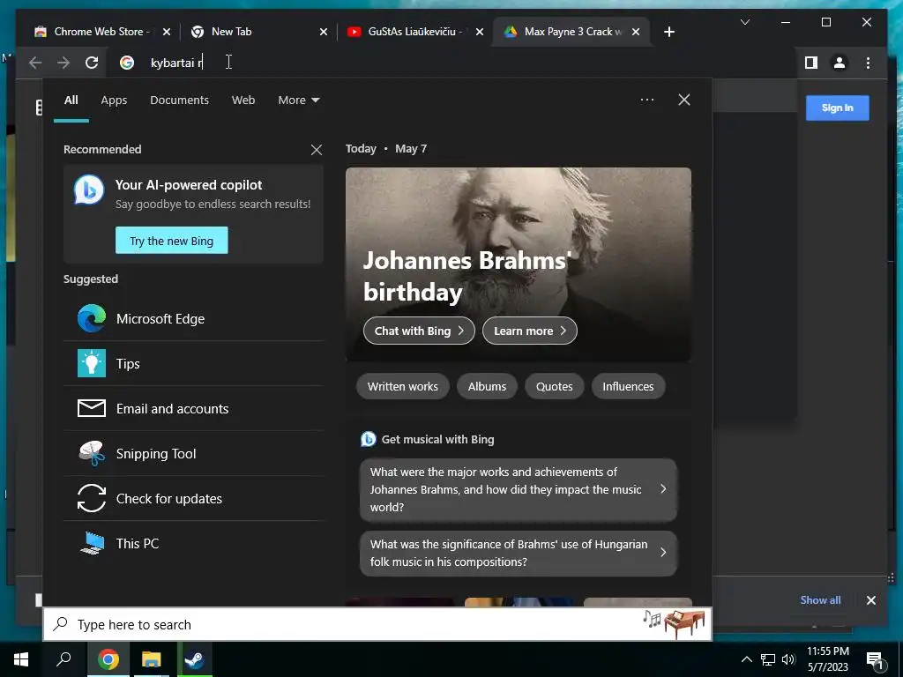Click the Today May 7 date label
The height and width of the screenshot is (677, 903).
click(x=386, y=149)
